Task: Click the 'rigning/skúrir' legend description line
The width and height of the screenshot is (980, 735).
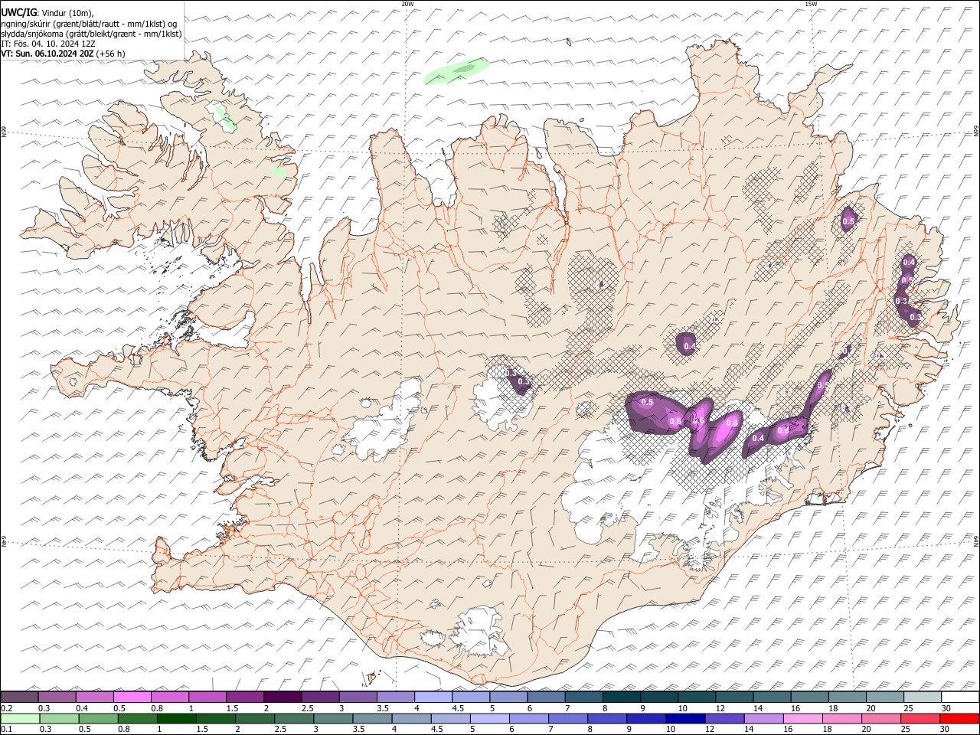Action: 89,24
